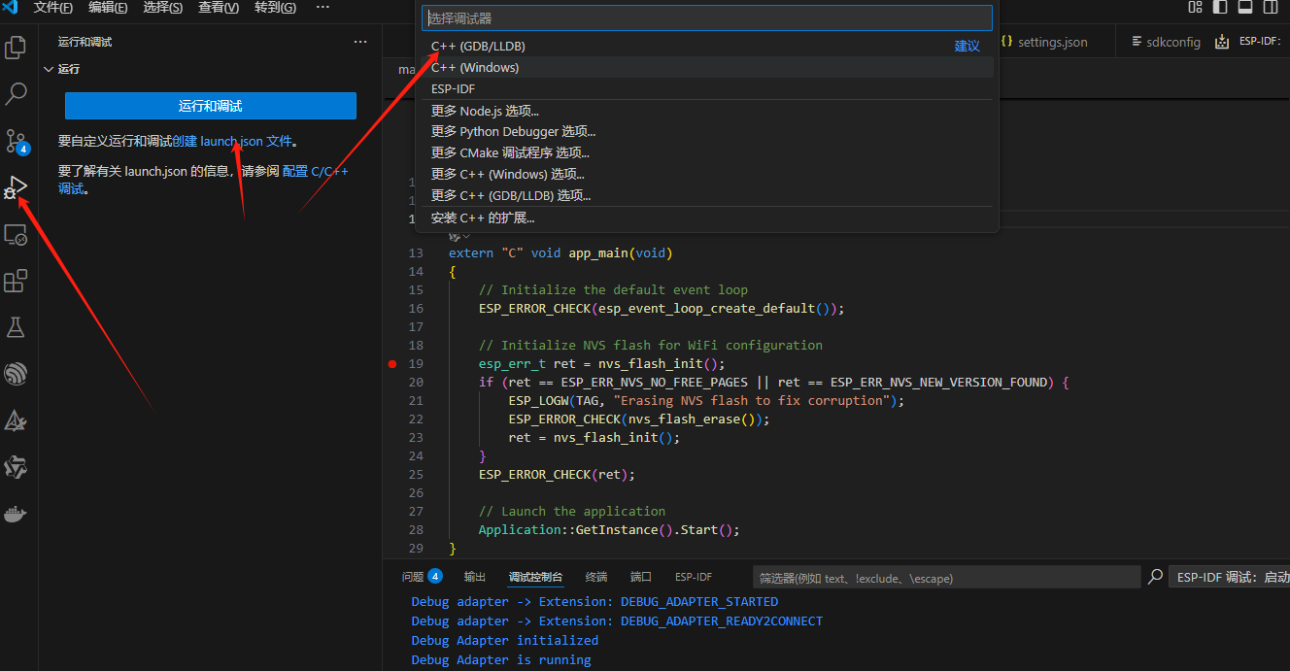Screen dimensions: 1290x671
Task: Choose ESP-IDF debugger option
Action: point(707,88)
